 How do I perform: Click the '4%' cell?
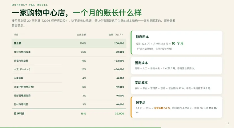(x=84, y=78)
